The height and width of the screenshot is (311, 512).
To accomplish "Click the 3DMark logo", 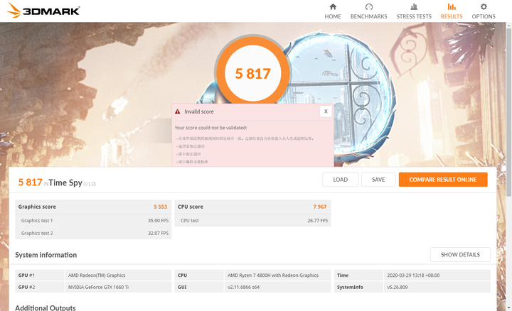I will [43, 11].
